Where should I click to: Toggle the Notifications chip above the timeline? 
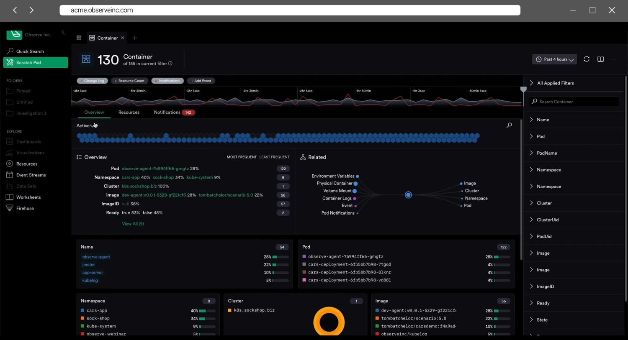167,81
